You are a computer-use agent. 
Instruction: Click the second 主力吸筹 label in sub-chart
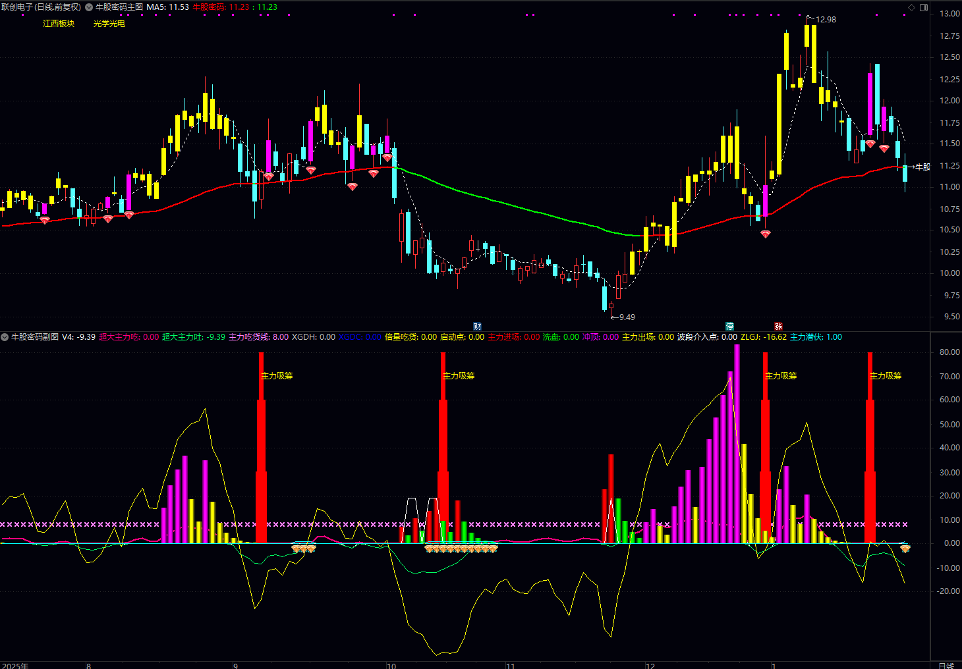[x=459, y=376]
